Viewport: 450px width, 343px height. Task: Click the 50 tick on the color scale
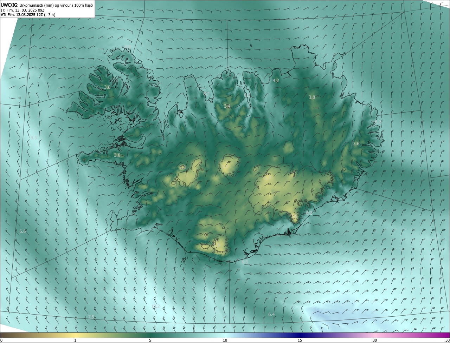(x=447, y=340)
